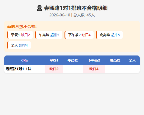Click the date and headcount subtitle 2026-06-10
This screenshot has width=144, height=115.
72,15
